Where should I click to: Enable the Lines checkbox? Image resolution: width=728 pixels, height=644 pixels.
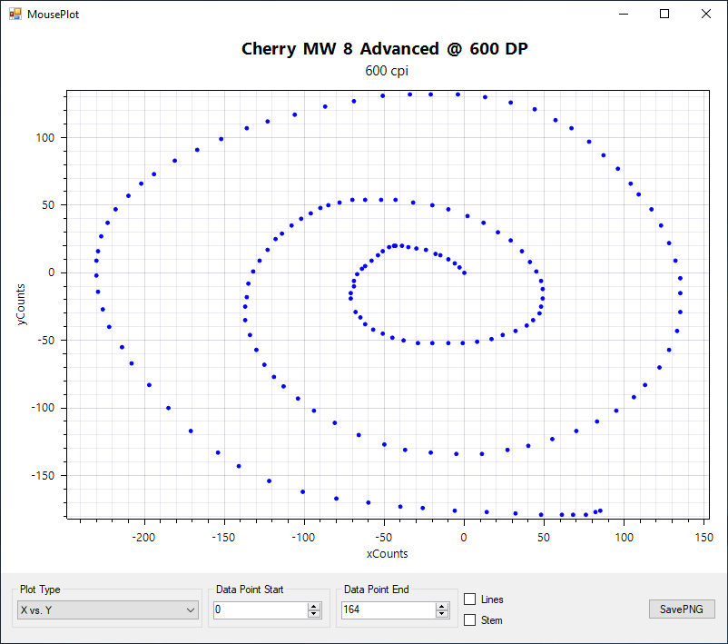pos(470,599)
